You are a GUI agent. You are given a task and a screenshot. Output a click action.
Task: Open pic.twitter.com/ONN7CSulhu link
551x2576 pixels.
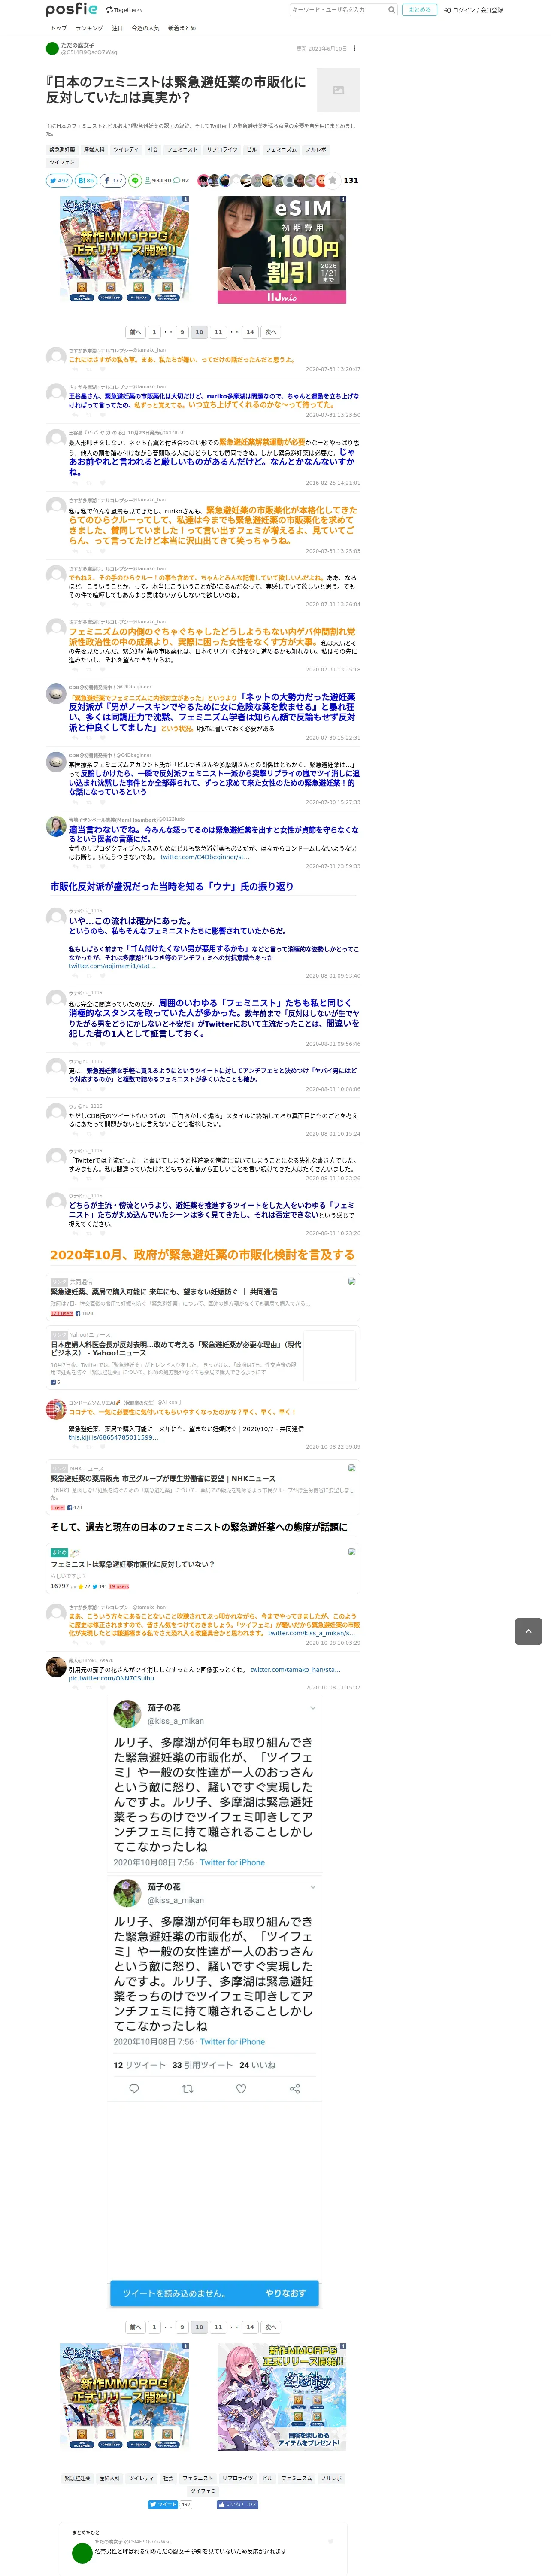click(111, 1678)
